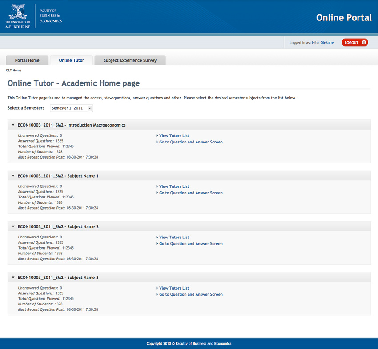Click Most Recent Question Post in Introduction Macroeconomics

(x=58, y=157)
